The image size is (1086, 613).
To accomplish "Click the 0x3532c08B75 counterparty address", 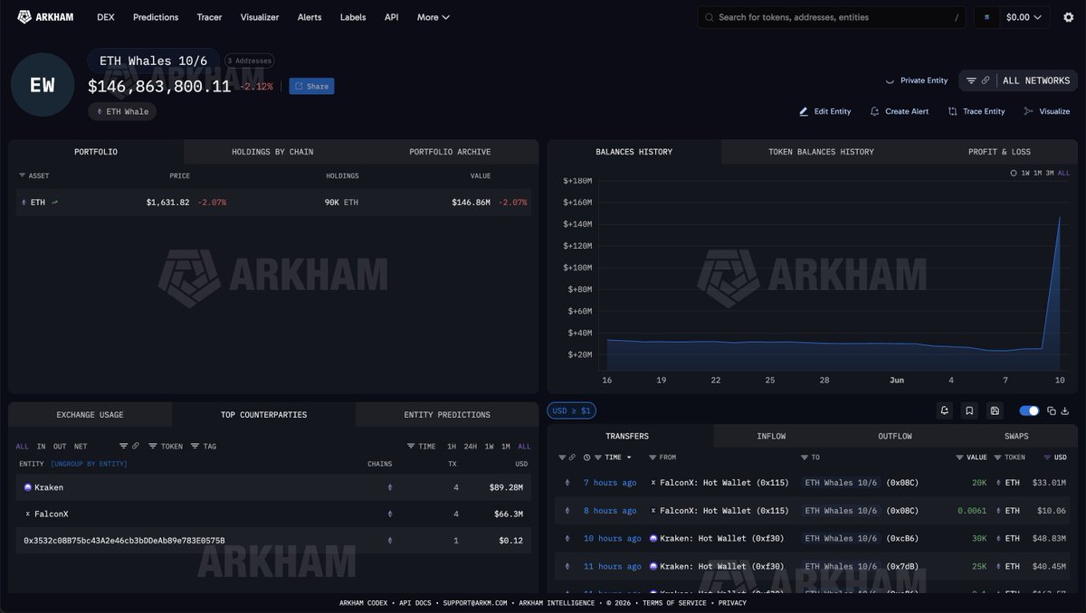I will tap(124, 541).
